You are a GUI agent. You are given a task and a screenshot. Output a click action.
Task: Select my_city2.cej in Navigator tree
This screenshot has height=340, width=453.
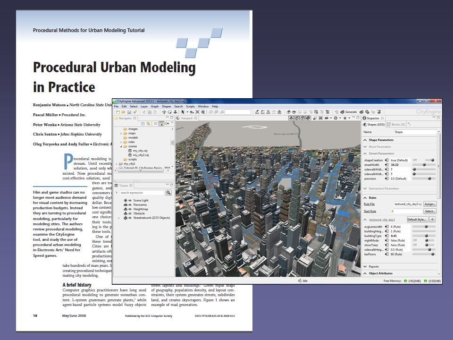141,155
